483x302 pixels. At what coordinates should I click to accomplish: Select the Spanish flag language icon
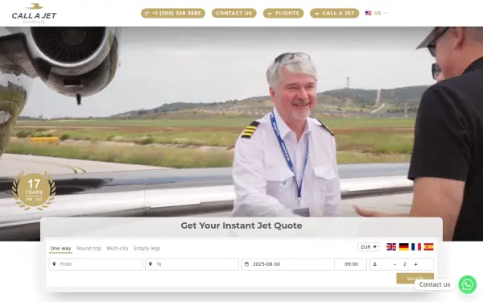click(428, 247)
